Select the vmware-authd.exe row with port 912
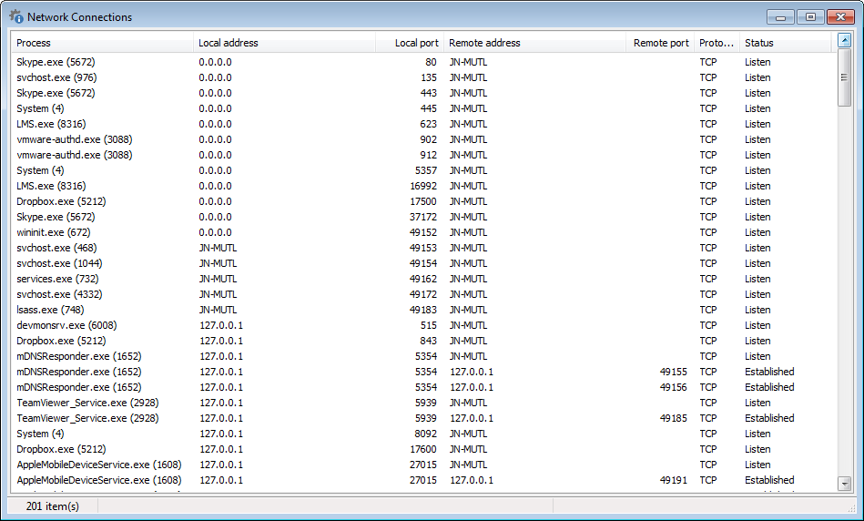 423,155
